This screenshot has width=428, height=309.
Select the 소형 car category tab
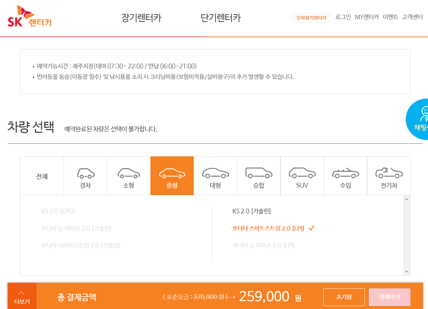(x=129, y=176)
